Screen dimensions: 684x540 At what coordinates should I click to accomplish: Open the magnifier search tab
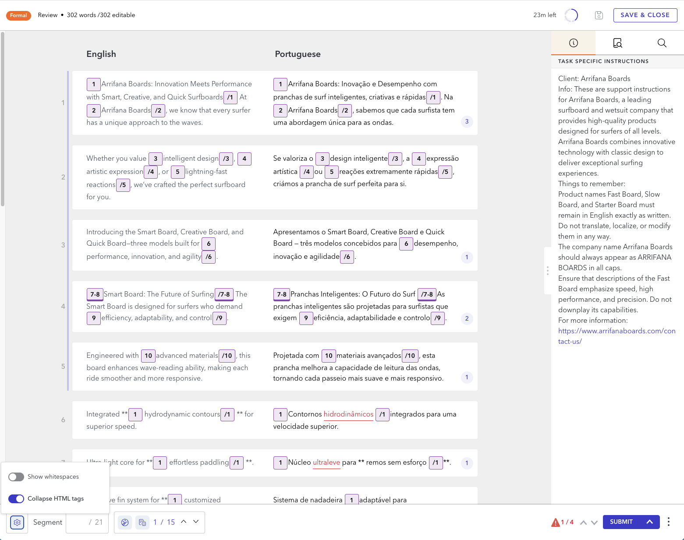[662, 43]
